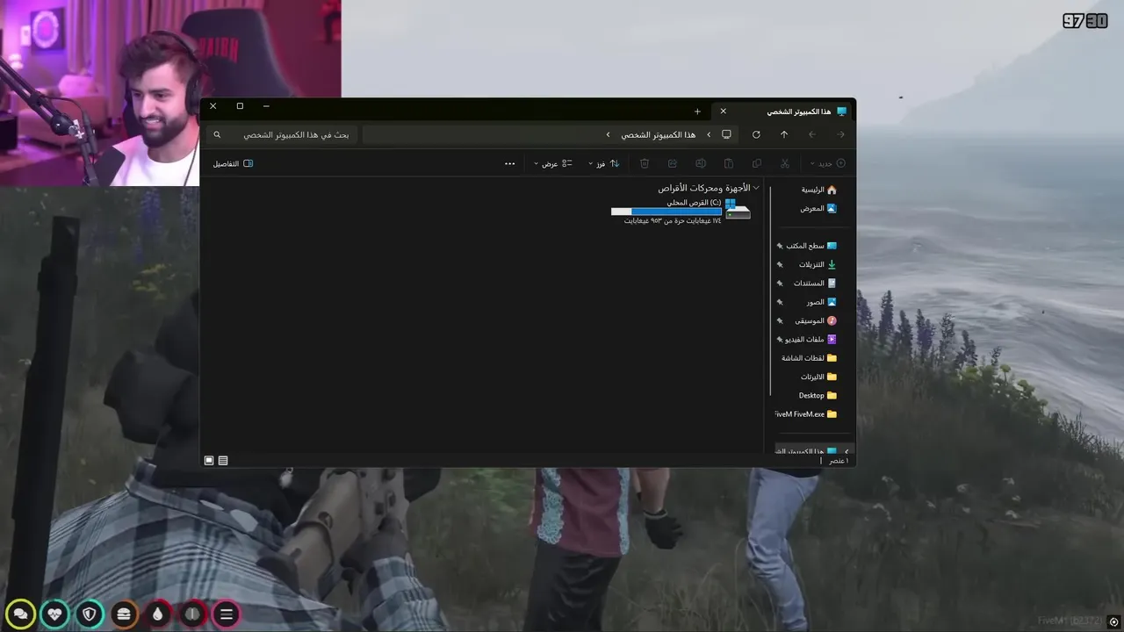The width and height of the screenshot is (1124, 632).
Task: Add a new Explorer tab
Action: point(697,111)
